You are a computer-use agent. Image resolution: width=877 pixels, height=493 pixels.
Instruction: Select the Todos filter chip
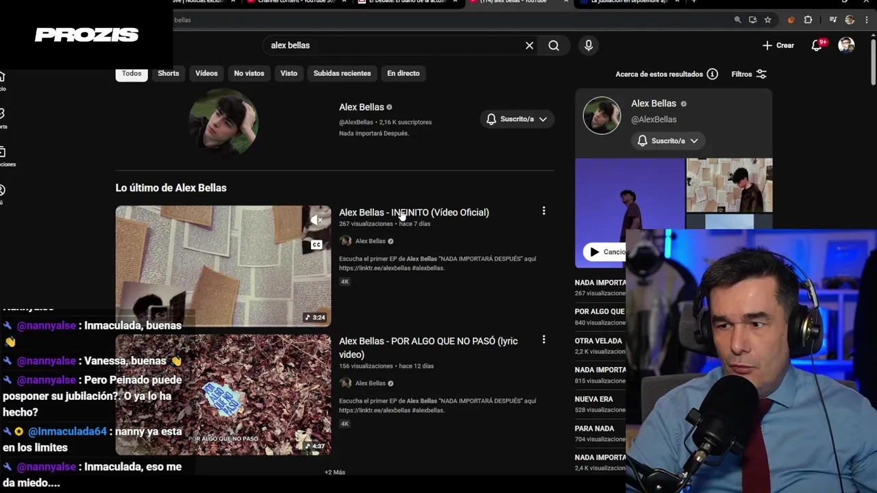(x=132, y=73)
